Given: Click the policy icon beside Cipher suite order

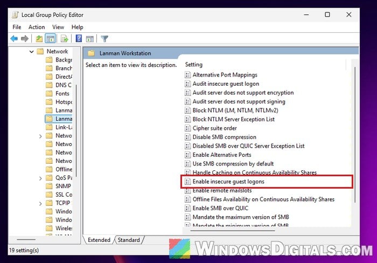Looking at the screenshot, I should [x=187, y=128].
